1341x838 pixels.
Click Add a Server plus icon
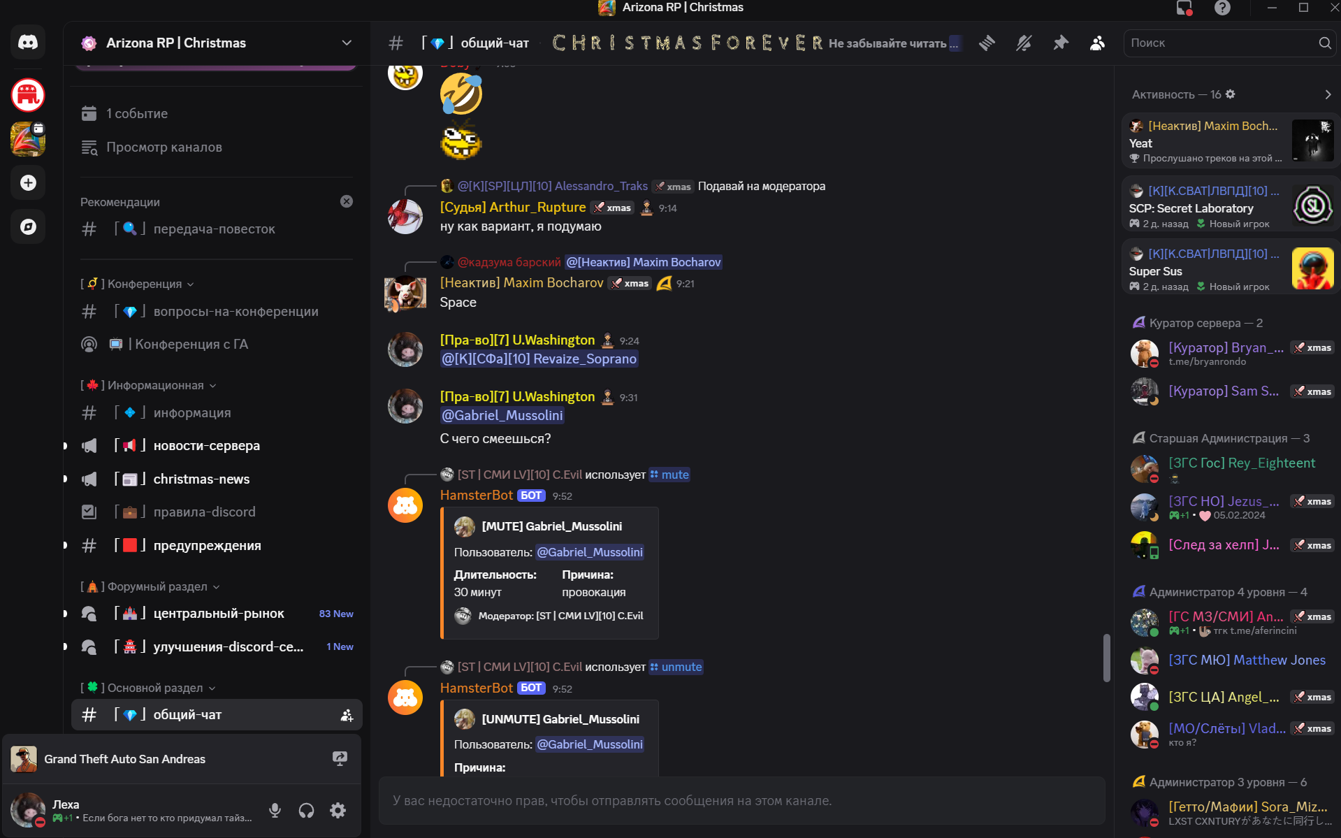[28, 183]
